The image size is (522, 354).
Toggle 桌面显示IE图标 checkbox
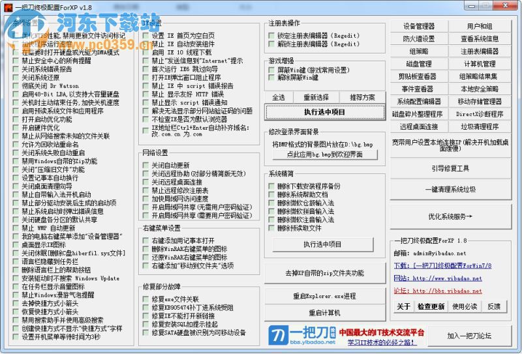(x=16, y=244)
